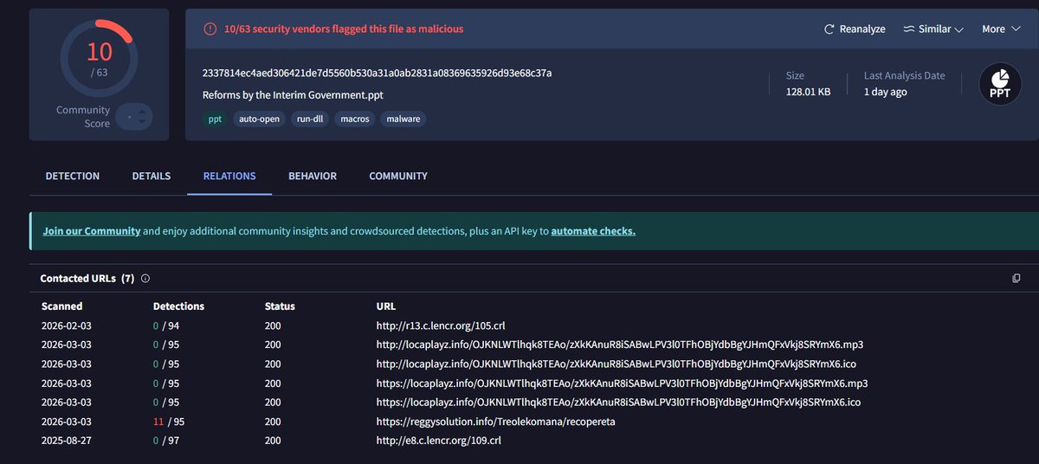Follow the 'Join our Community' link
This screenshot has height=464, width=1039.
click(x=92, y=231)
